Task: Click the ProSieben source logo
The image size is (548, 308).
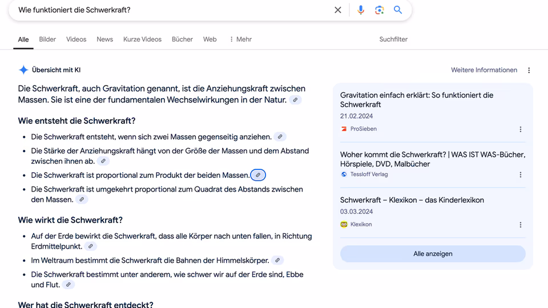Action: (x=344, y=129)
